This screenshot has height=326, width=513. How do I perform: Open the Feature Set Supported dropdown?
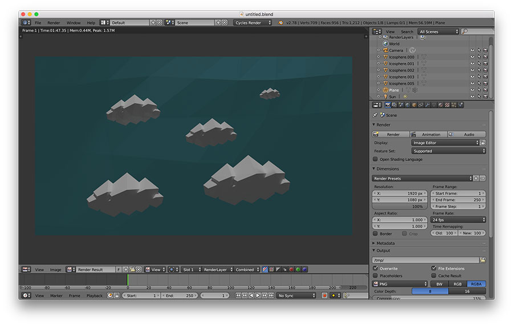448,151
